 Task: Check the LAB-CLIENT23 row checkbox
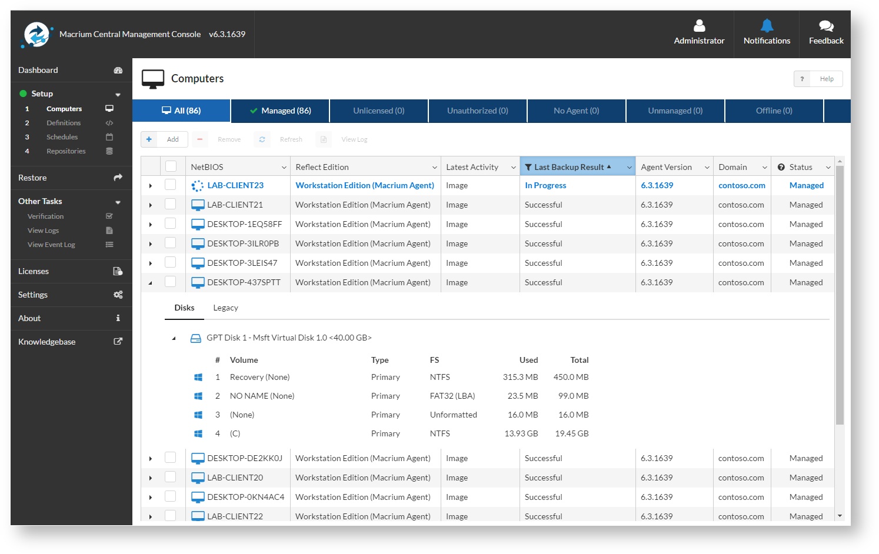click(x=170, y=185)
